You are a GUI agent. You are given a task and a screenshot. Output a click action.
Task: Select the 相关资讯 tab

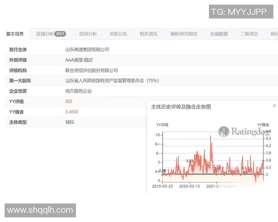(x=148, y=34)
